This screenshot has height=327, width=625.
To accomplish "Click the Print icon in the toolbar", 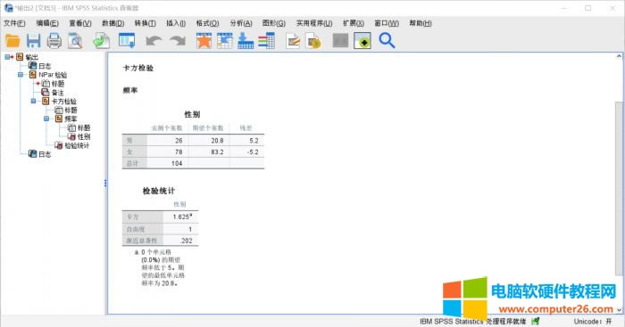I will pos(54,41).
